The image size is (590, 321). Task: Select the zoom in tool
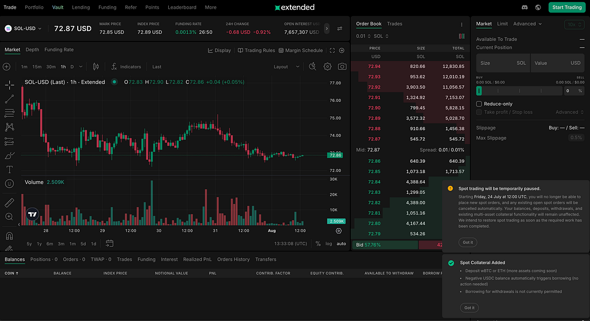pos(9,216)
